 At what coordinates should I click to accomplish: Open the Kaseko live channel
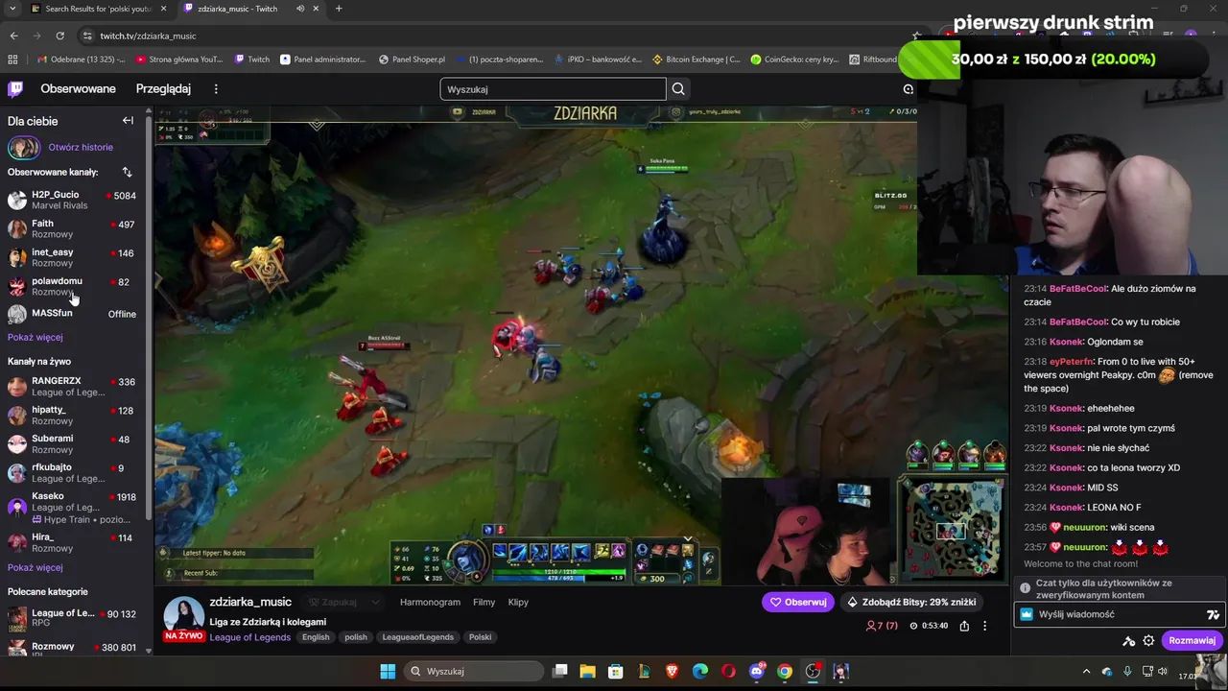tap(73, 507)
